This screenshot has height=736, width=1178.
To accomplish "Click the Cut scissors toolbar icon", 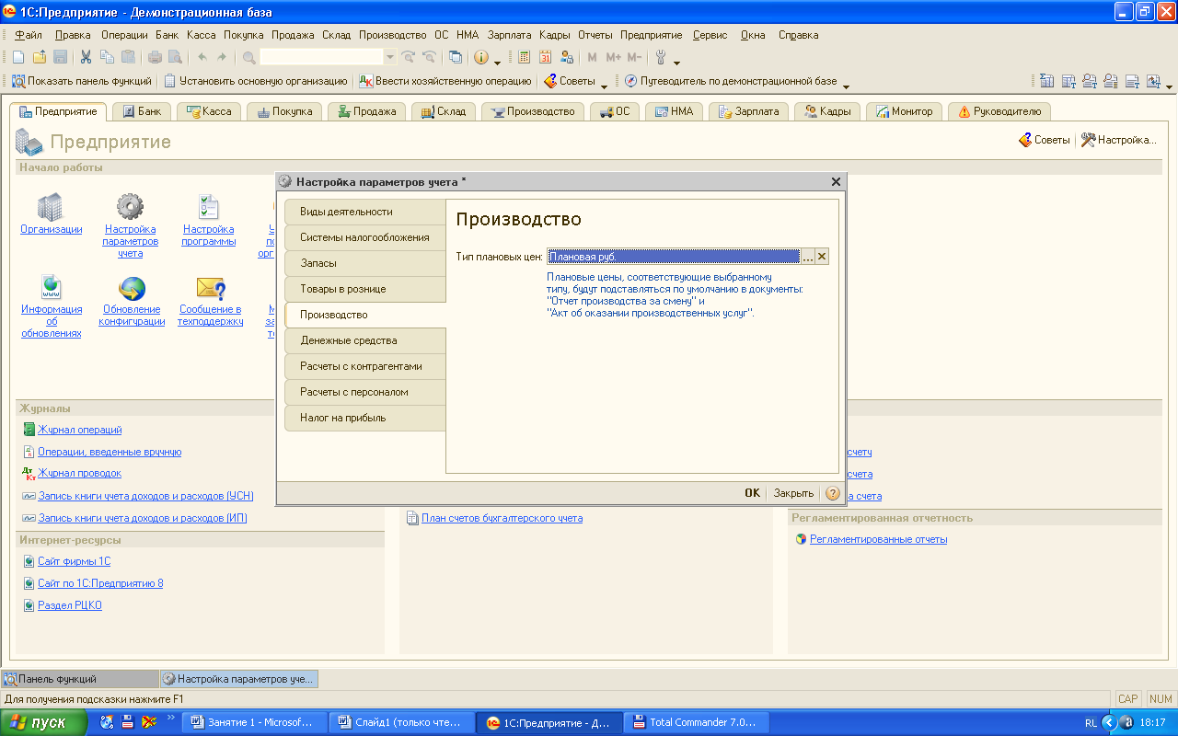I will (x=86, y=57).
